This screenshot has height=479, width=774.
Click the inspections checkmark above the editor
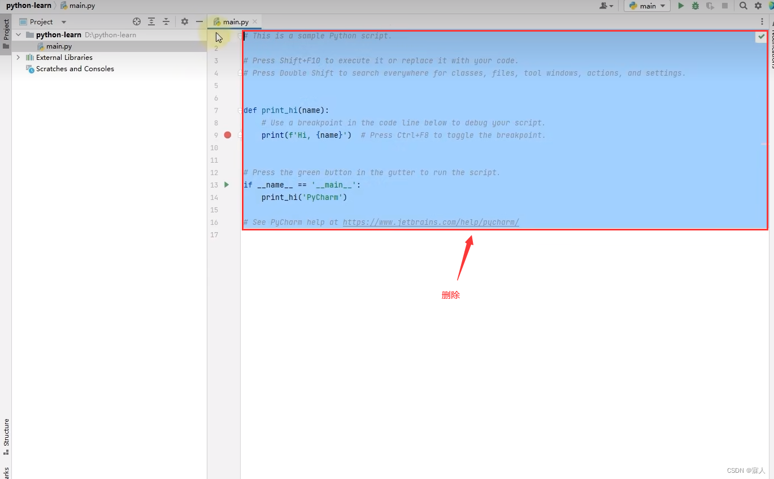click(x=761, y=36)
